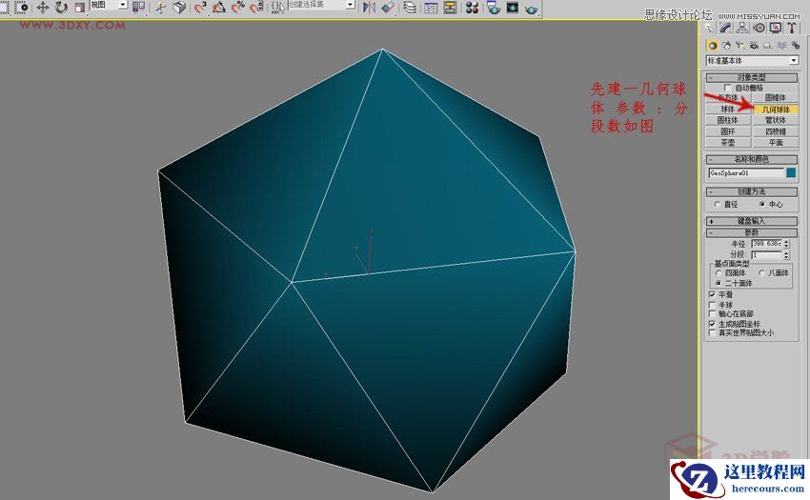810x500 pixels.
Task: Click the 圆锥体 object button
Action: pos(776,98)
